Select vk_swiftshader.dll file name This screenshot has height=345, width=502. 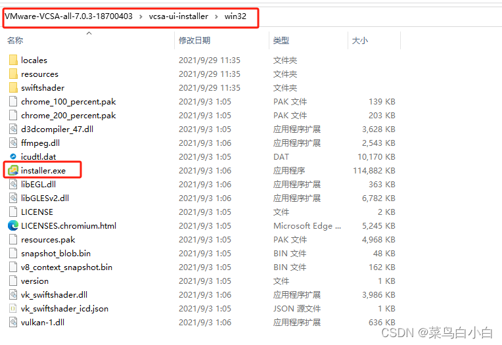54,294
